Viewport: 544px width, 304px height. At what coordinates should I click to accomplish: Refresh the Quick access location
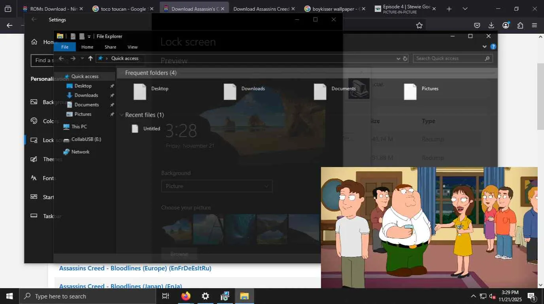(x=405, y=59)
